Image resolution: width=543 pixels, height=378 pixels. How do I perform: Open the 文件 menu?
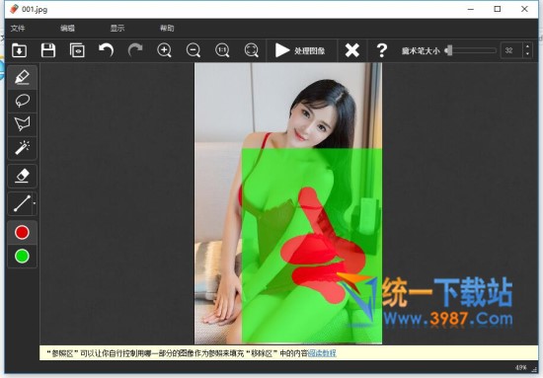(18, 28)
